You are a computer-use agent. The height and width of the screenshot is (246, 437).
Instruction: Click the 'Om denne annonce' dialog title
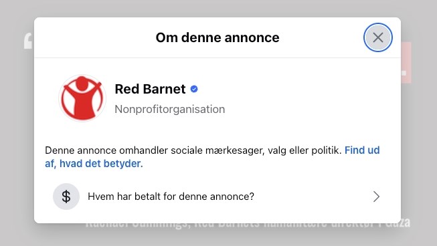[x=217, y=37]
